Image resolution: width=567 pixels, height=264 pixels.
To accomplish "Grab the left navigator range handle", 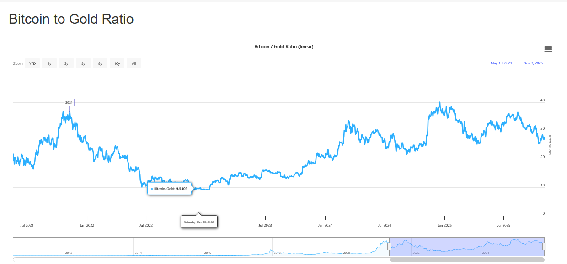I will (x=389, y=247).
